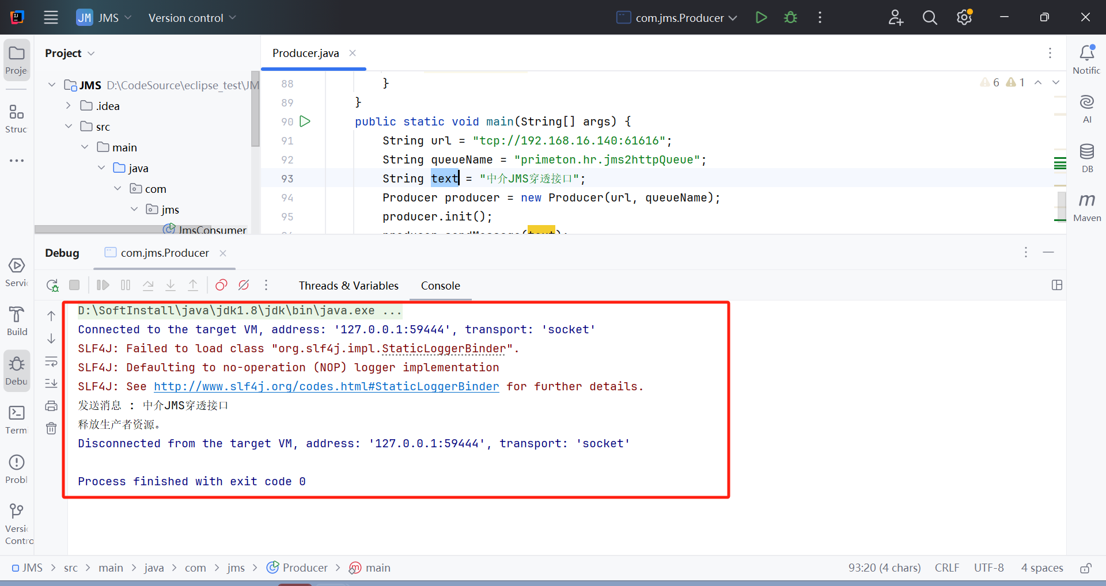The width and height of the screenshot is (1106, 586).
Task: Toggle scroll to end of console
Action: [51, 383]
